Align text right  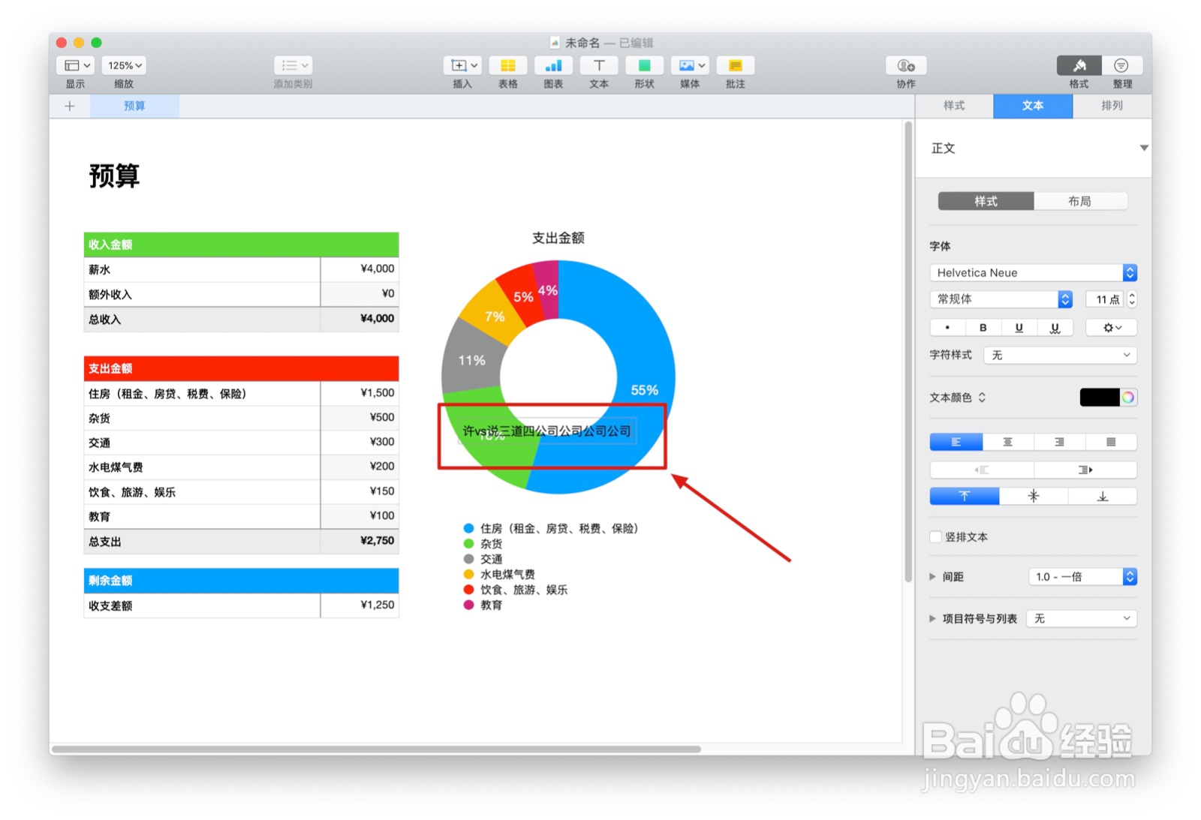(1059, 442)
